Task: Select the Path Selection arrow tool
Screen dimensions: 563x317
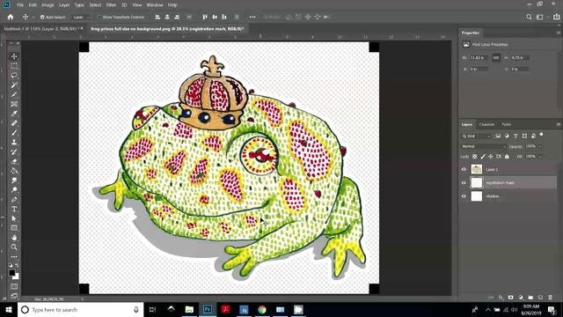Action: pyautogui.click(x=14, y=218)
